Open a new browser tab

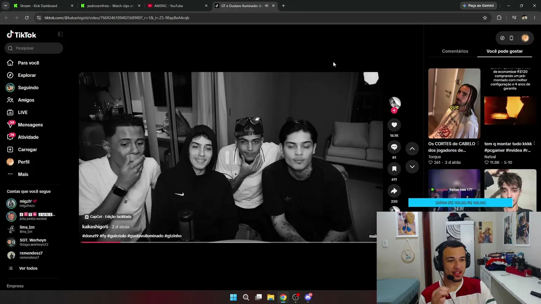tap(283, 6)
